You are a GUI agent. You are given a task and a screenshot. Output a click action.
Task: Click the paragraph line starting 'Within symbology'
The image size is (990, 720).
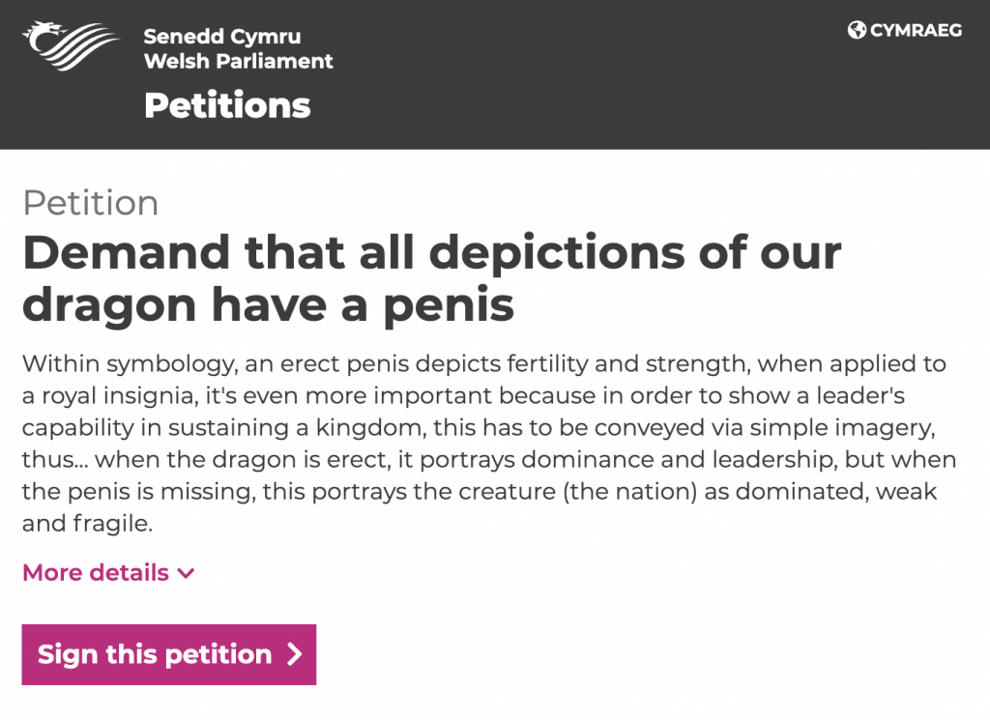click(484, 364)
